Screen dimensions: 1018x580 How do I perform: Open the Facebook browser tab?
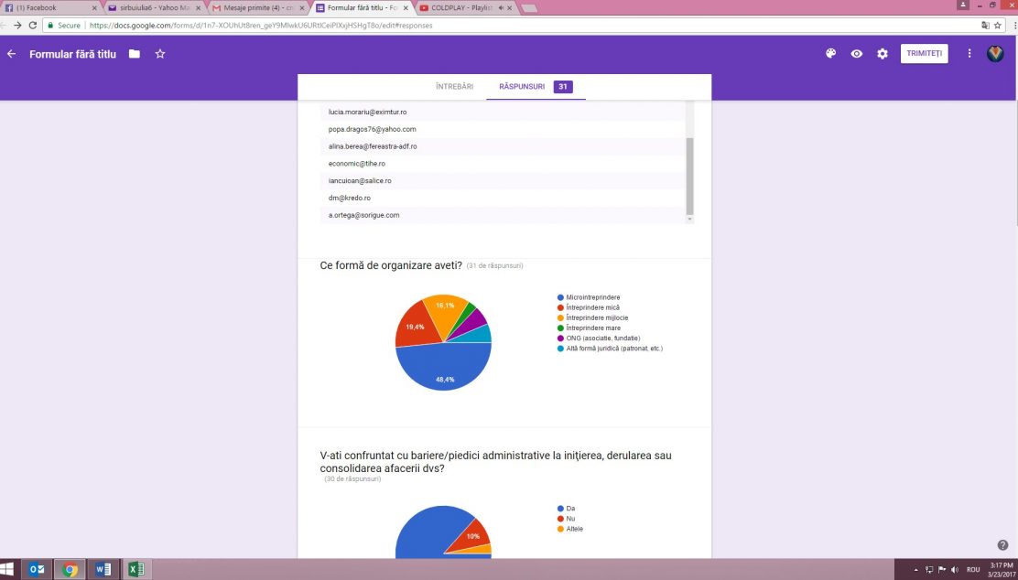tap(50, 7)
